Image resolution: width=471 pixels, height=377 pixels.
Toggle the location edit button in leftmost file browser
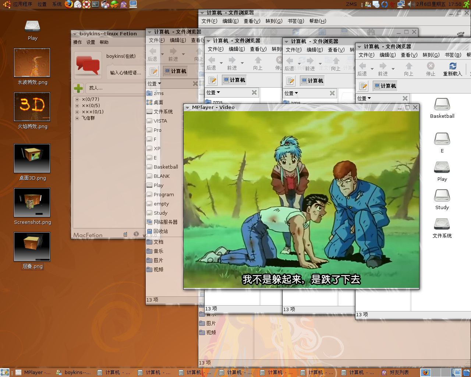pyautogui.click(x=153, y=71)
